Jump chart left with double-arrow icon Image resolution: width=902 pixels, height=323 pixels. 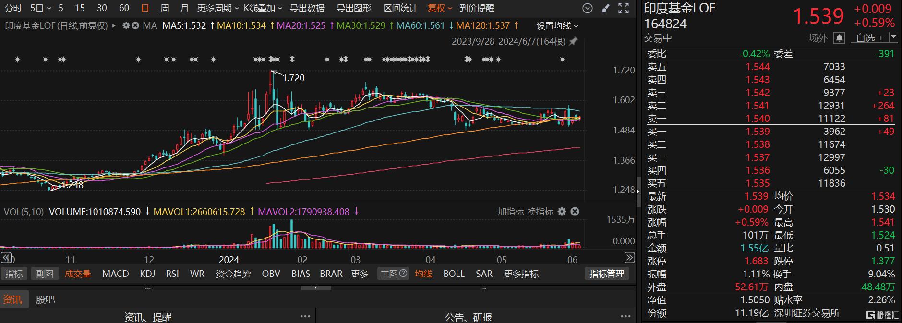6,258
